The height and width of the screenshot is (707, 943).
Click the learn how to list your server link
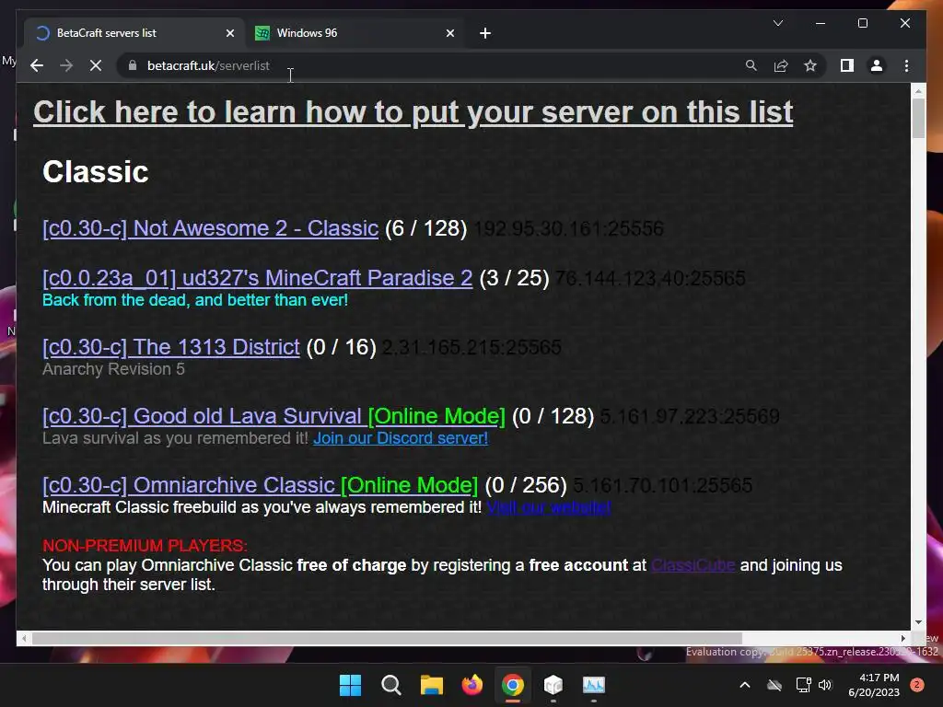[x=413, y=111]
